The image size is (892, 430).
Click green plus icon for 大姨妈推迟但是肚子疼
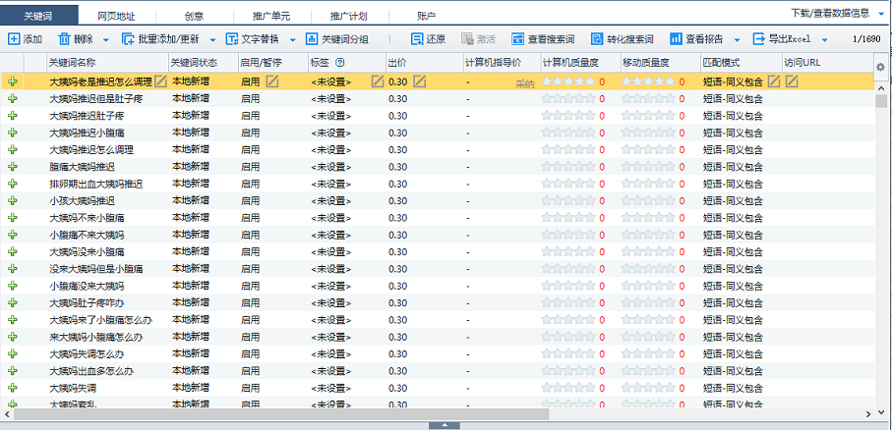[13, 99]
